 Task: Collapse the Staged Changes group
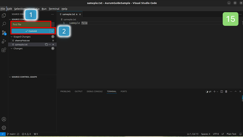point(11,37)
